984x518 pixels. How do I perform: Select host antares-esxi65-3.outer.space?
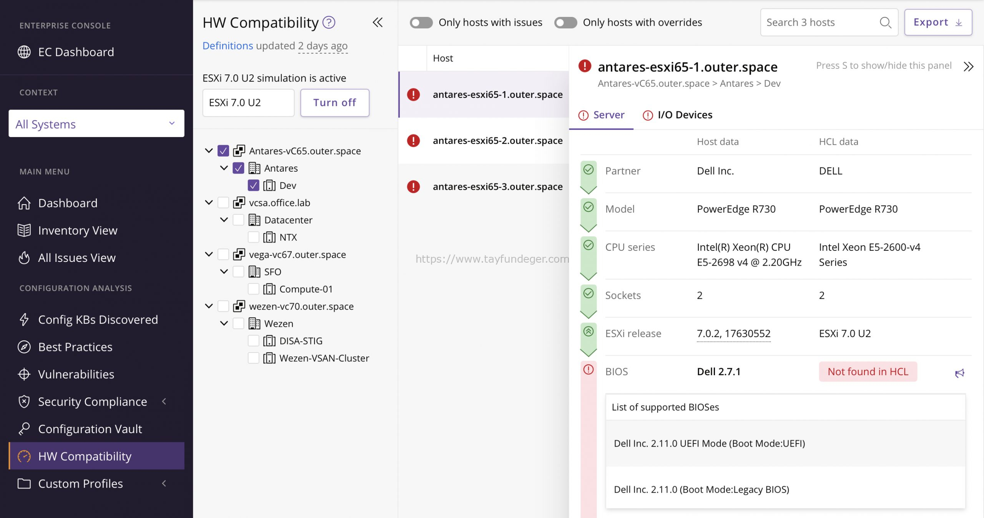(484, 187)
